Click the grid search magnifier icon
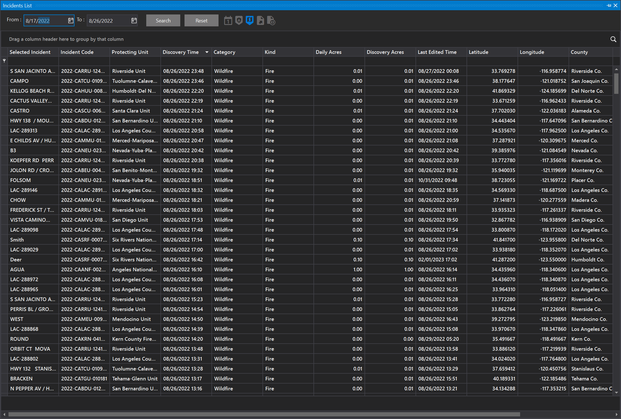The height and width of the screenshot is (419, 621). point(613,39)
